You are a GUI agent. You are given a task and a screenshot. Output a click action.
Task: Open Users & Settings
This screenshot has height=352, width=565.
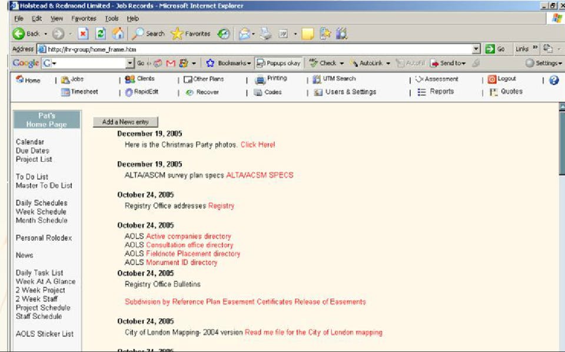(x=345, y=92)
